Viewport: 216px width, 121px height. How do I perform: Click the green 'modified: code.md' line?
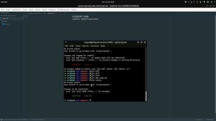click(x=82, y=96)
